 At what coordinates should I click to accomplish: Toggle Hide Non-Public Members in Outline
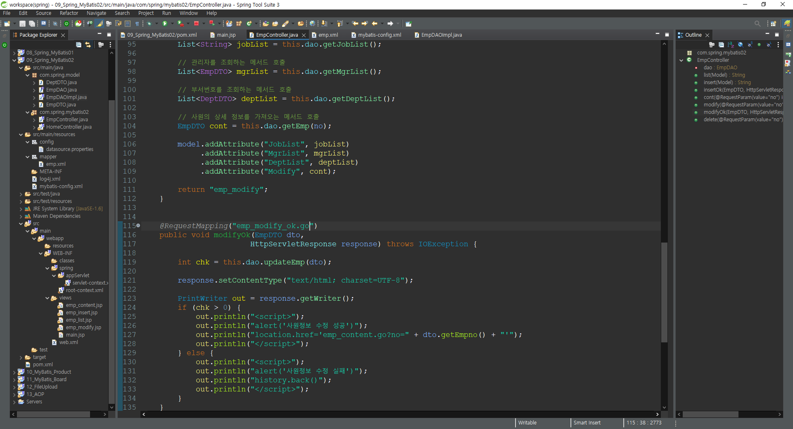click(759, 45)
